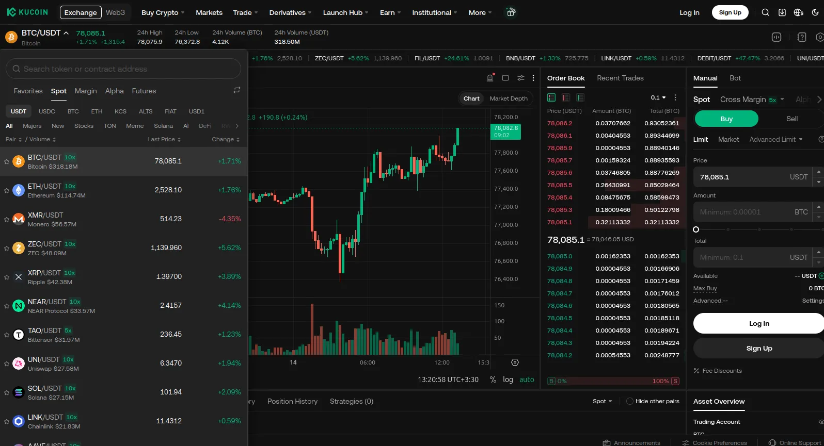This screenshot has width=824, height=446.
Task: Open the search magnifier in the header
Action: [x=766, y=12]
